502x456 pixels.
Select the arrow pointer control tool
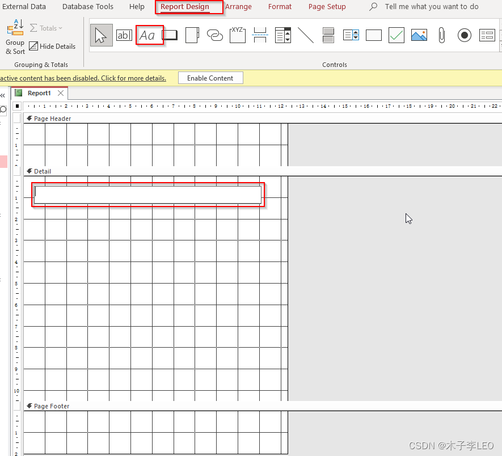101,35
